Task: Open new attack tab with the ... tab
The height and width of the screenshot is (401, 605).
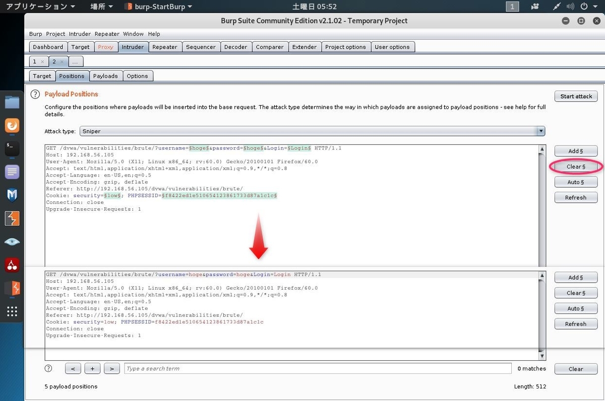Action: click(x=75, y=61)
